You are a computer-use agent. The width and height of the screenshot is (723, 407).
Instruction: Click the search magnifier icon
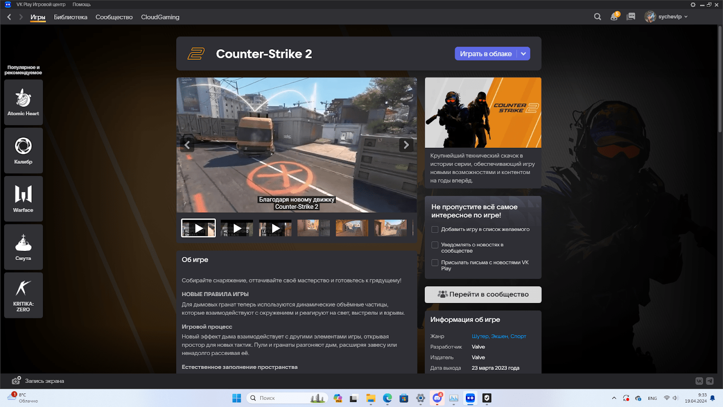pos(597,17)
